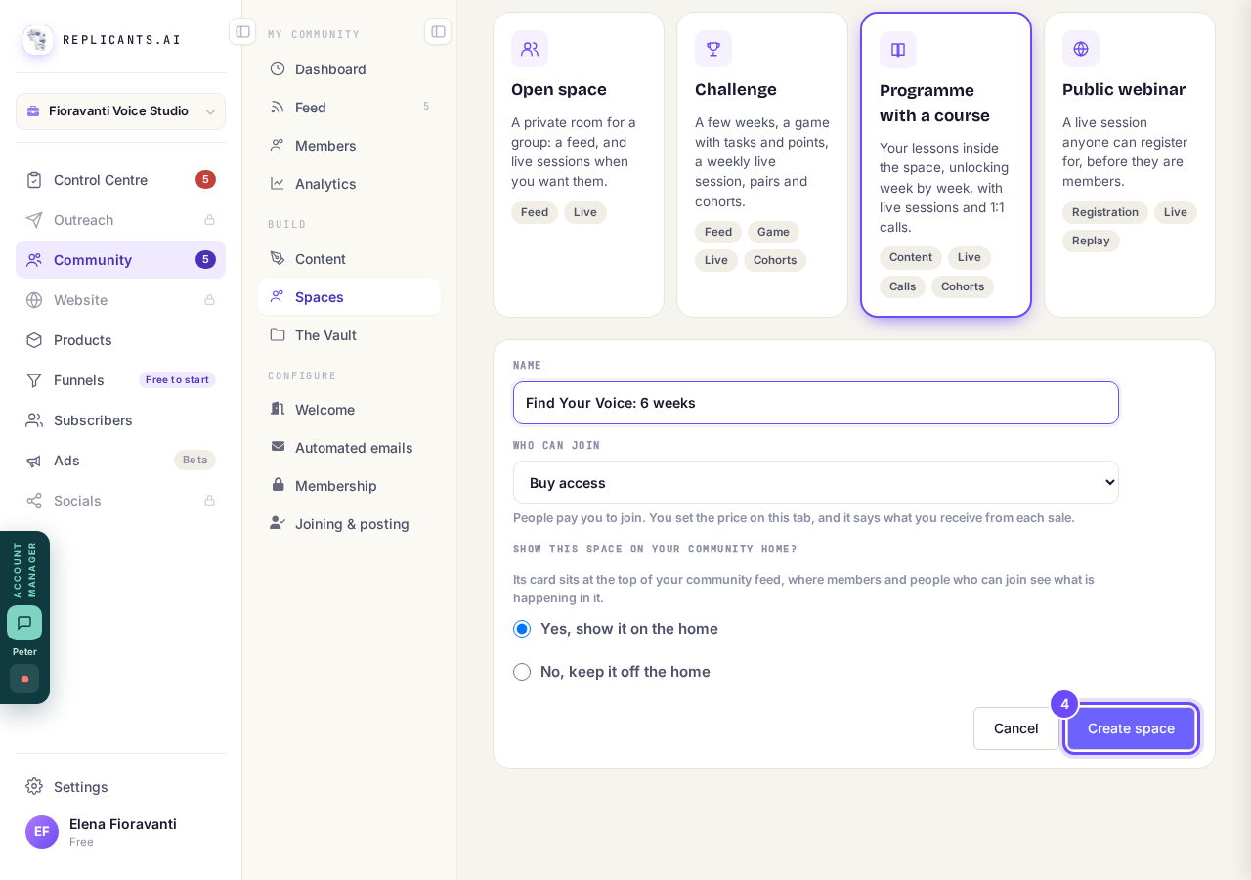
Task: Click the Challenge trophy icon
Action: click(713, 49)
